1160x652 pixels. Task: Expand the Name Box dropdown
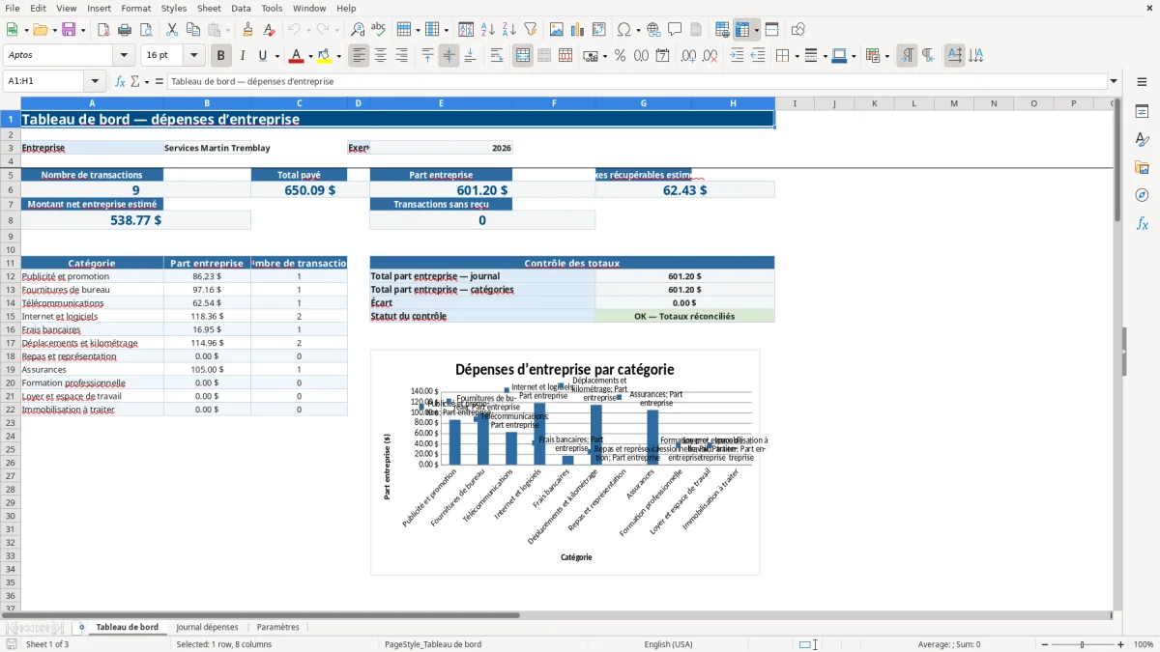click(95, 82)
